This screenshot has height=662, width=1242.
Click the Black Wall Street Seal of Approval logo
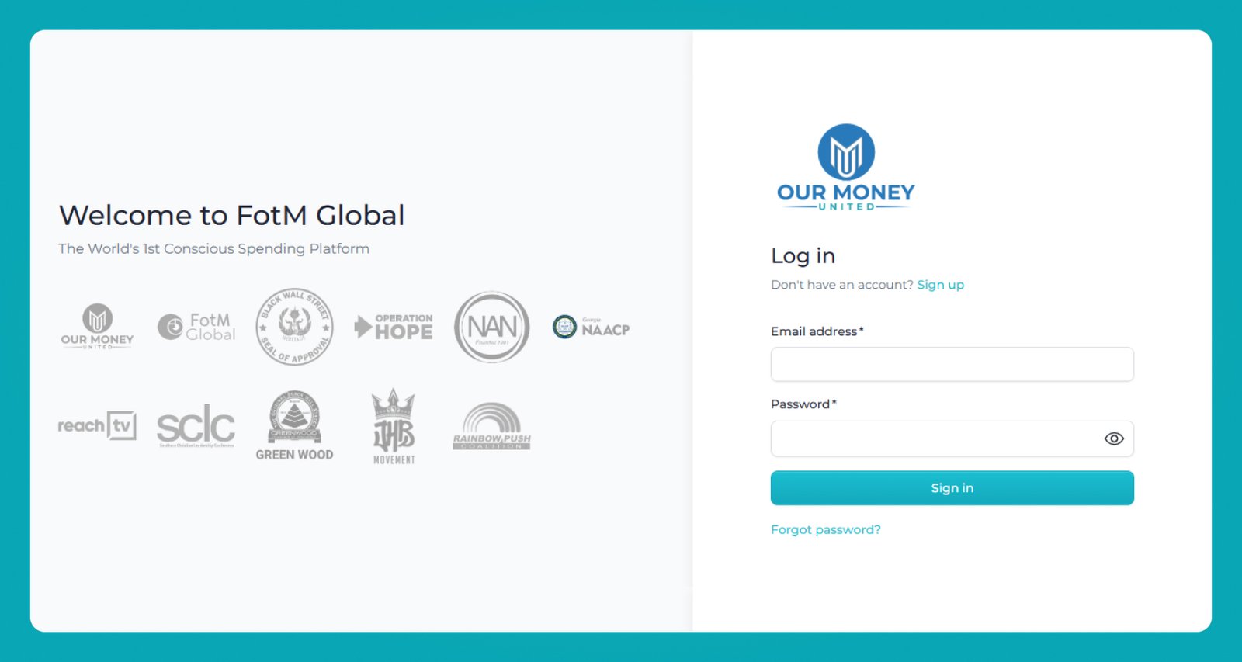[294, 327]
